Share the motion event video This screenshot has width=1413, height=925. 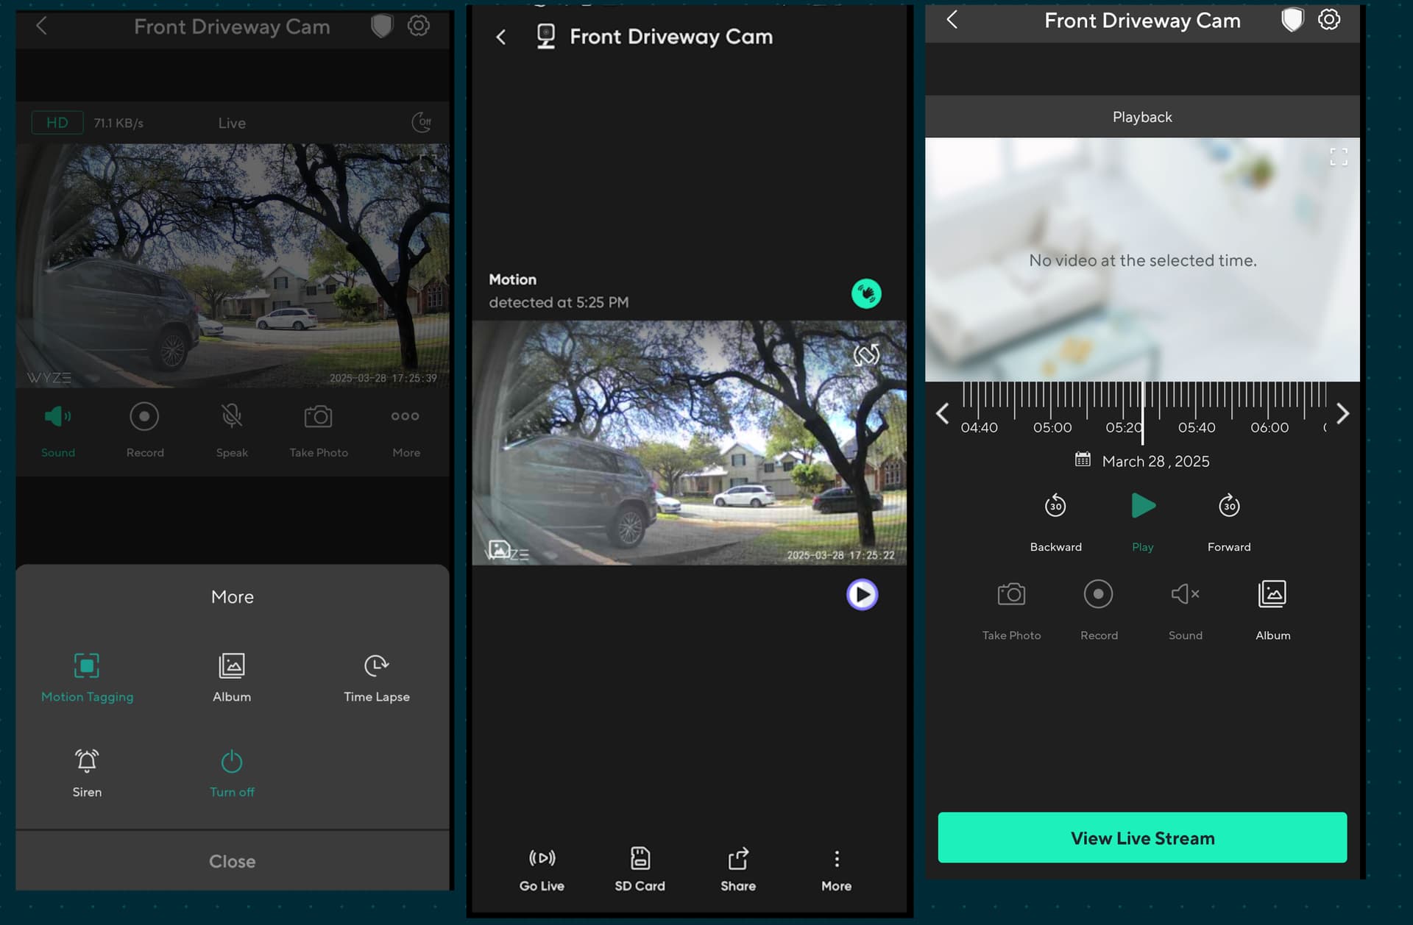coord(738,868)
